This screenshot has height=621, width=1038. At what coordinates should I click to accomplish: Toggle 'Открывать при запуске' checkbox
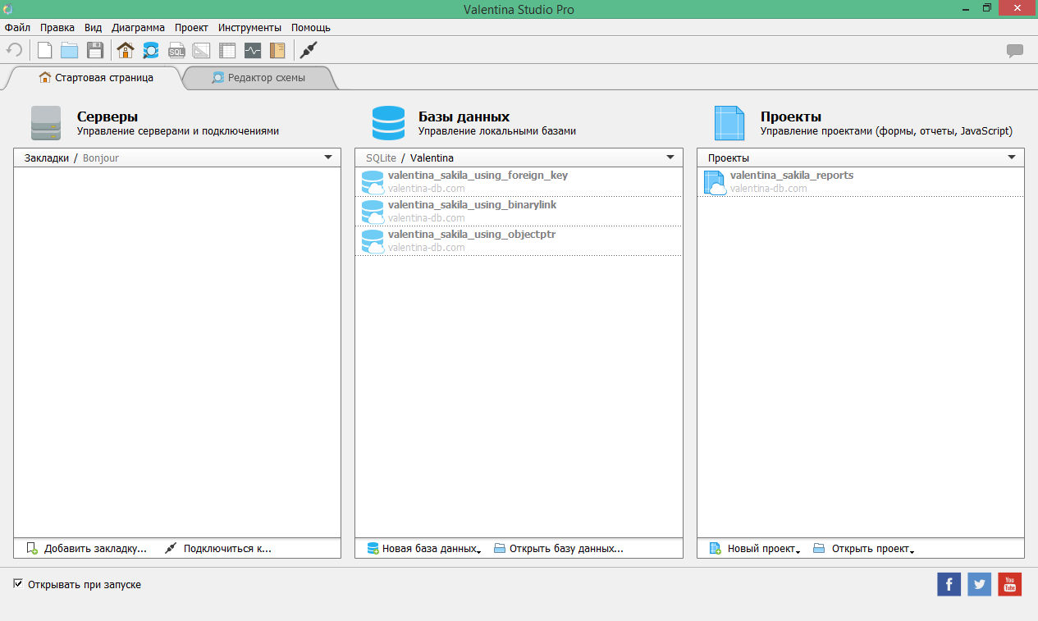point(19,584)
